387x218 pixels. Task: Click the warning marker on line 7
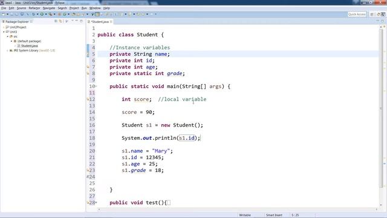88,67
